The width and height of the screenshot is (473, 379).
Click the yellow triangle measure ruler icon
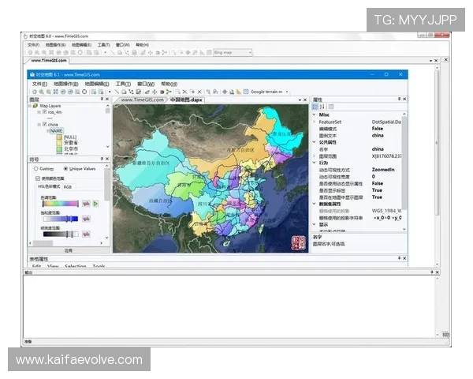tap(239, 92)
